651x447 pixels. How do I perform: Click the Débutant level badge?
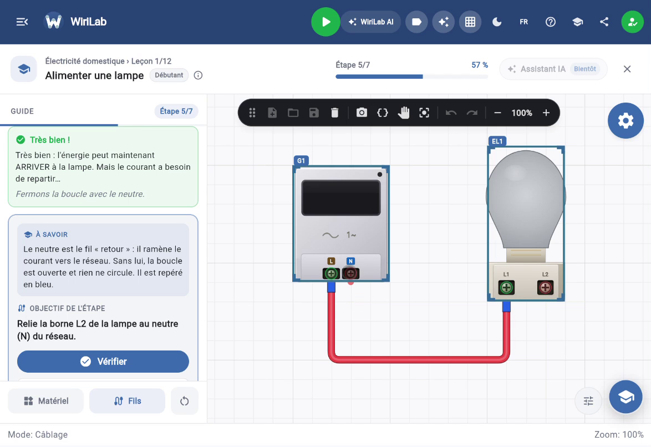[x=169, y=75]
